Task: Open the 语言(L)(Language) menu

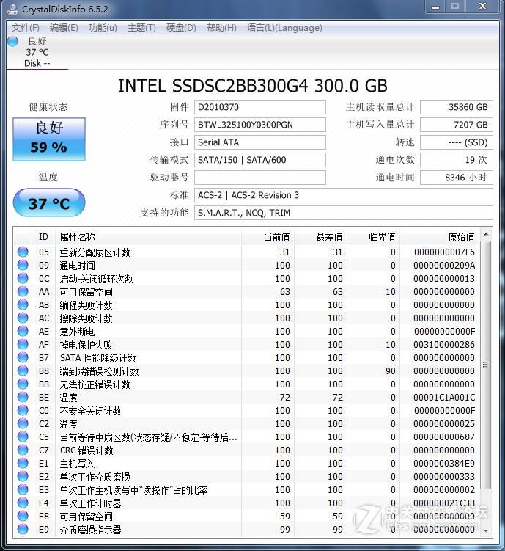Action: tap(284, 28)
